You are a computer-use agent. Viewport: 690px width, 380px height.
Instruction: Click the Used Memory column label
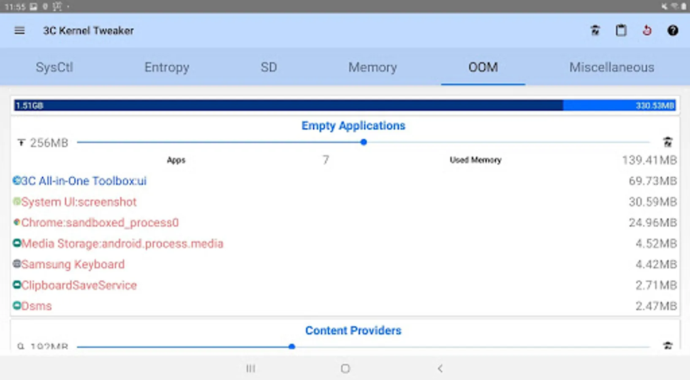pyautogui.click(x=475, y=160)
